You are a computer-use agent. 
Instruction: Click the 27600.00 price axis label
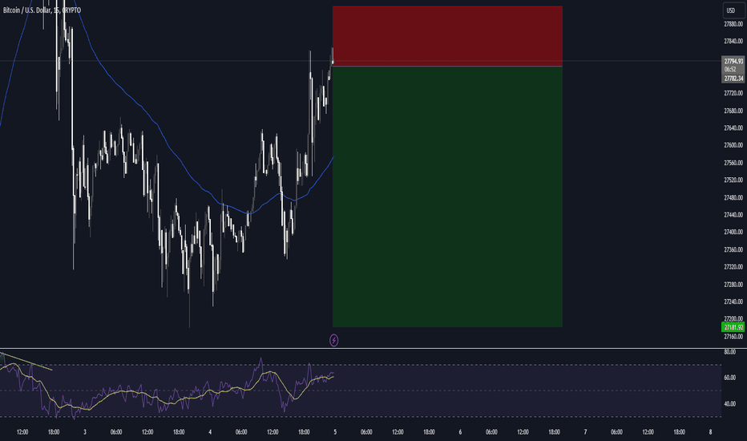733,145
